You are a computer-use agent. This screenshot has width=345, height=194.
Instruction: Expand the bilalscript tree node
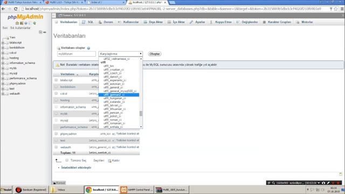[x=3, y=43]
